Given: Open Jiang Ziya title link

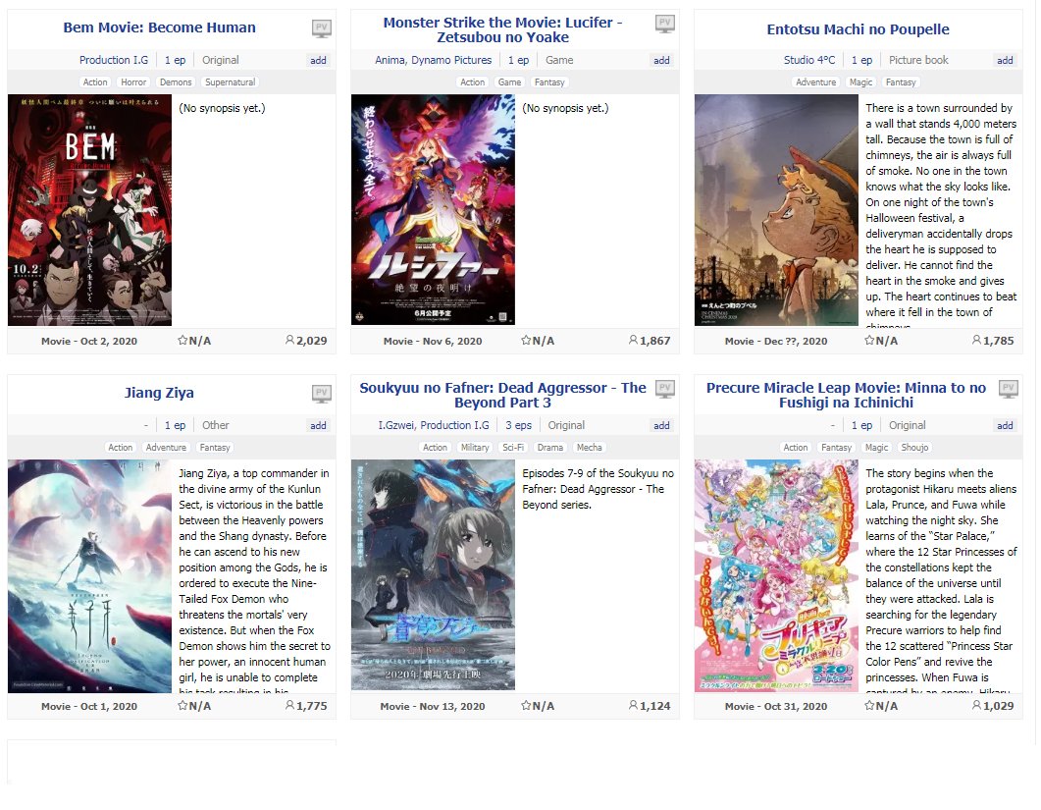Looking at the screenshot, I should 159,393.
